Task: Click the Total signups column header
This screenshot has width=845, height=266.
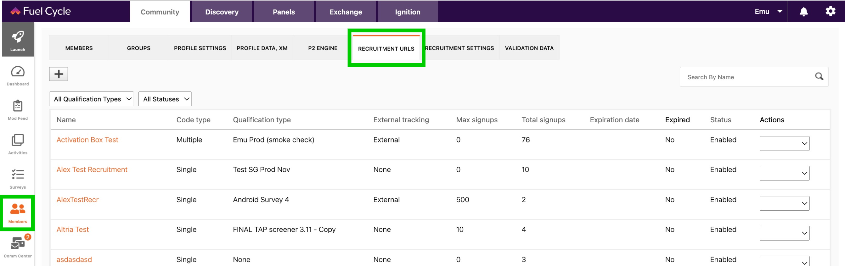Action: click(x=544, y=119)
